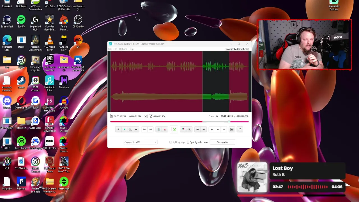Screen dimensions: 359x202
Task: Open Stream Deck desktop shortcut
Action: point(7,22)
